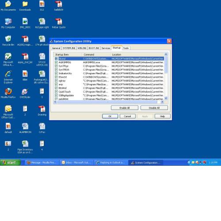The width and height of the screenshot is (221, 221).
Task: Uncheck the AGRSMMSG startup item checkbox
Action: [56, 62]
